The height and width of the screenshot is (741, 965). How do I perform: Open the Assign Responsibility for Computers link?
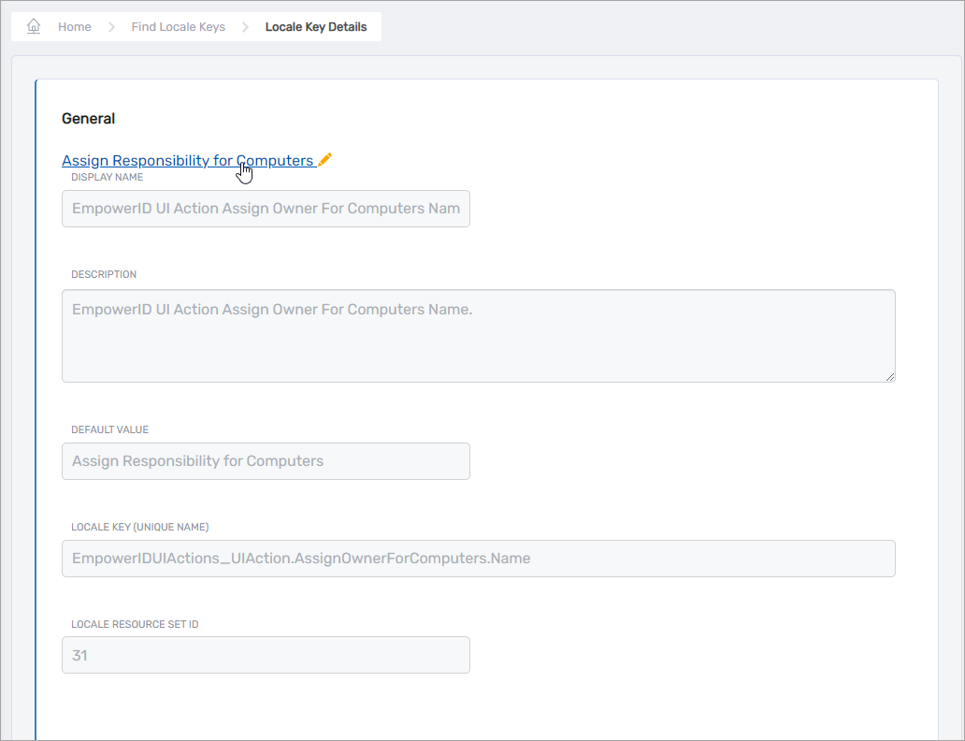point(187,161)
